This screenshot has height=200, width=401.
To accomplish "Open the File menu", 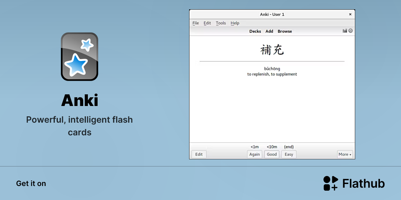I will click(x=196, y=23).
